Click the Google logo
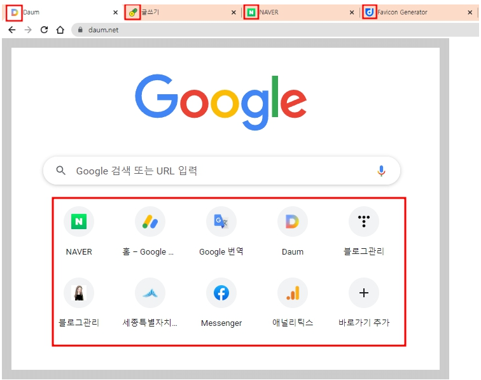 pyautogui.click(x=221, y=101)
